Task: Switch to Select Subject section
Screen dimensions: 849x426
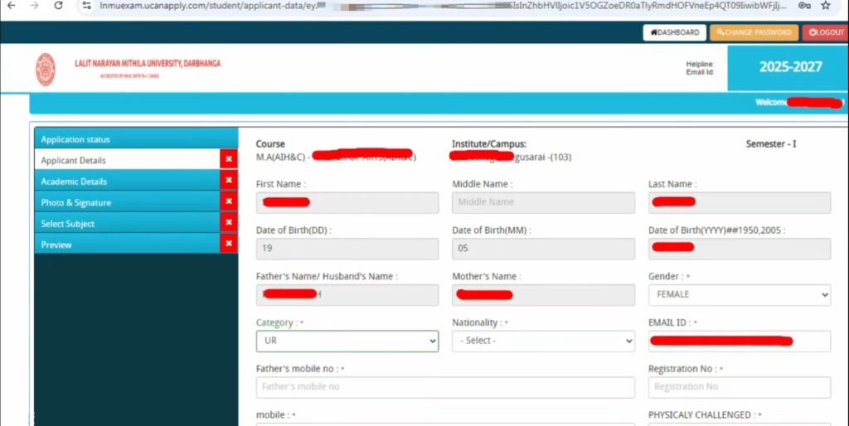Action: [127, 223]
